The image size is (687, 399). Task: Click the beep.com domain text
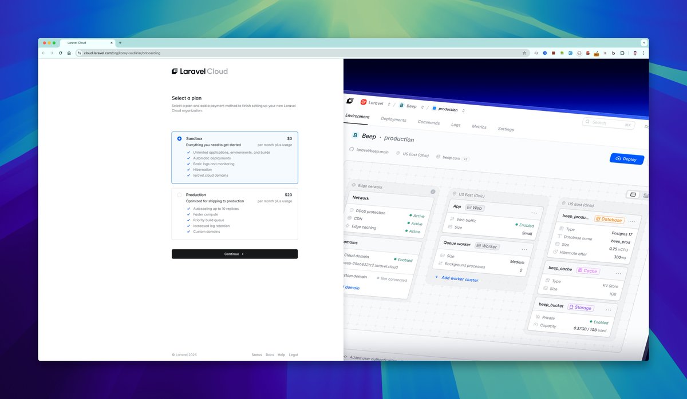451,157
